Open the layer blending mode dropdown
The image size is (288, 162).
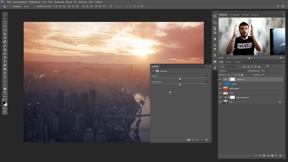pyautogui.click(x=233, y=71)
